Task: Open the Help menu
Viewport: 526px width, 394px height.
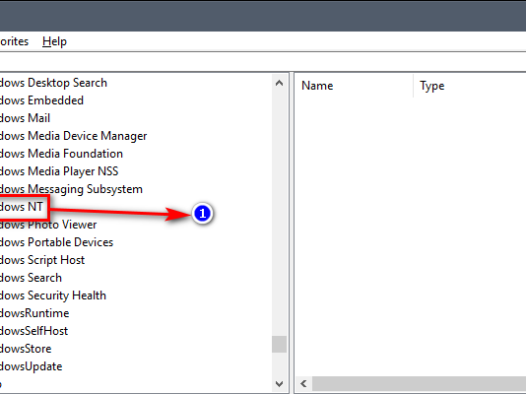Action: (54, 41)
